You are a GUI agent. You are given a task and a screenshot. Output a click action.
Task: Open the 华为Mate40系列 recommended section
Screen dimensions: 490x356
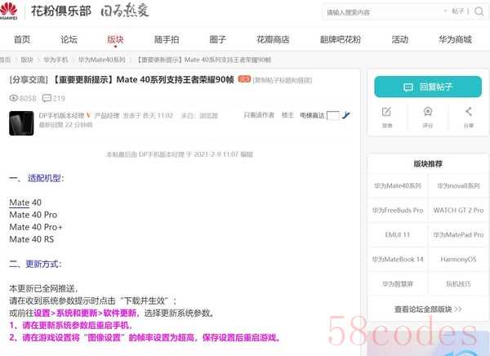398,185
